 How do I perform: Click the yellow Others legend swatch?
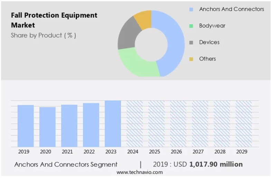pyautogui.click(x=191, y=59)
